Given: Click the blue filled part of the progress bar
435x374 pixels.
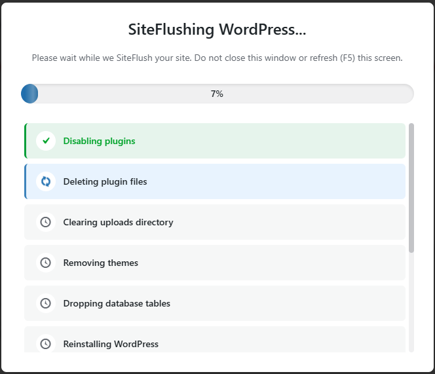Looking at the screenshot, I should click(29, 94).
